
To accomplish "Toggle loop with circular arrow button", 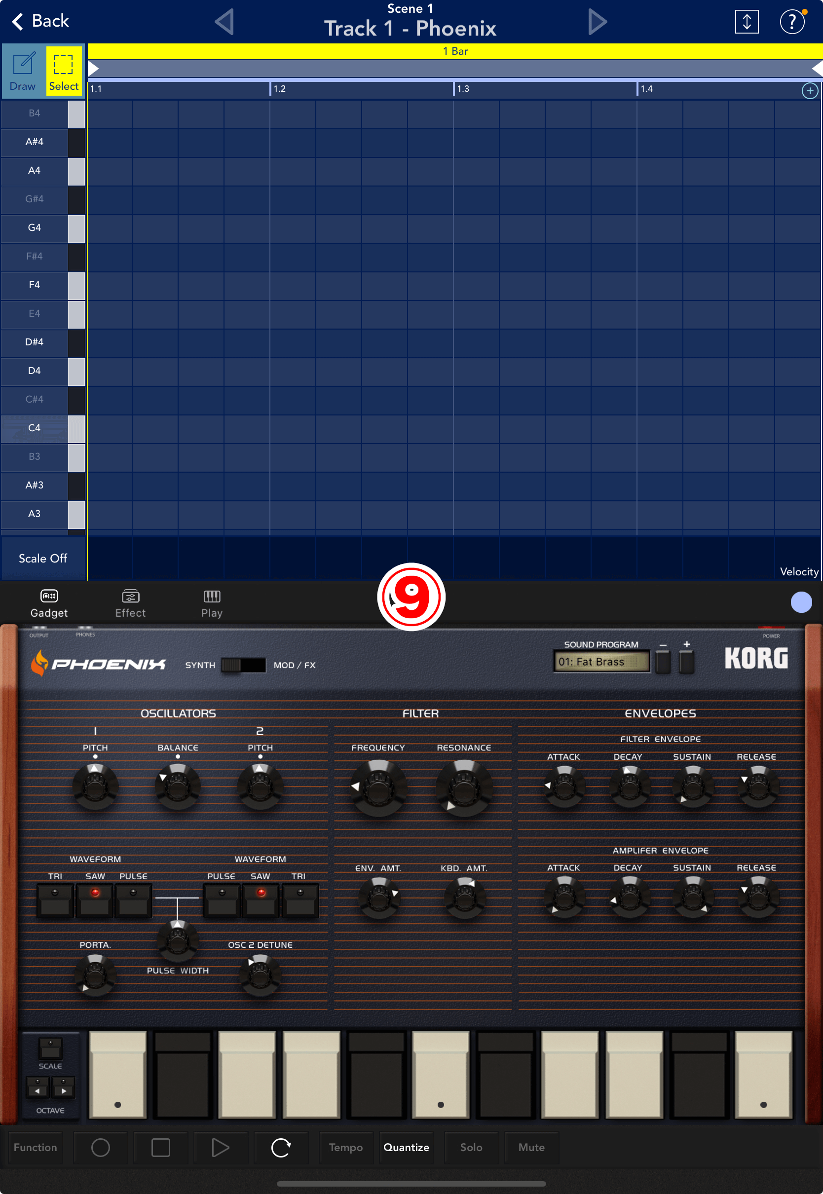I will pos(281,1147).
